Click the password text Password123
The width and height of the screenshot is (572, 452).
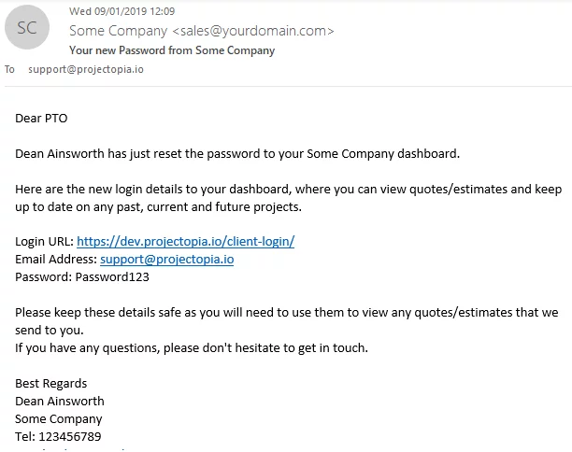[112, 277]
